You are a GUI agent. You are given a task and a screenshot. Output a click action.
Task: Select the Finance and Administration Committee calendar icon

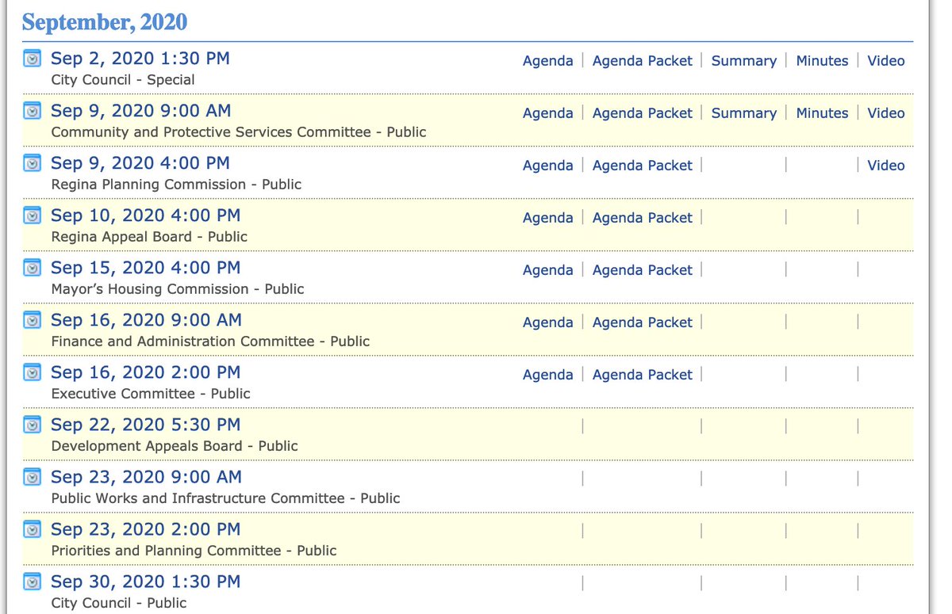click(x=32, y=319)
